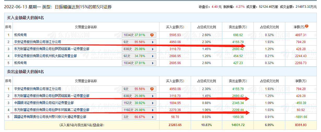
Task: Expand details for 东方财富拉萨团结路 in the buy table
Action: [x=152, y=49]
